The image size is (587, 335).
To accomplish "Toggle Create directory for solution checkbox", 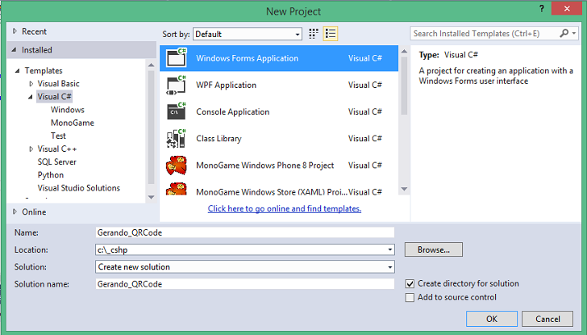I will (410, 283).
